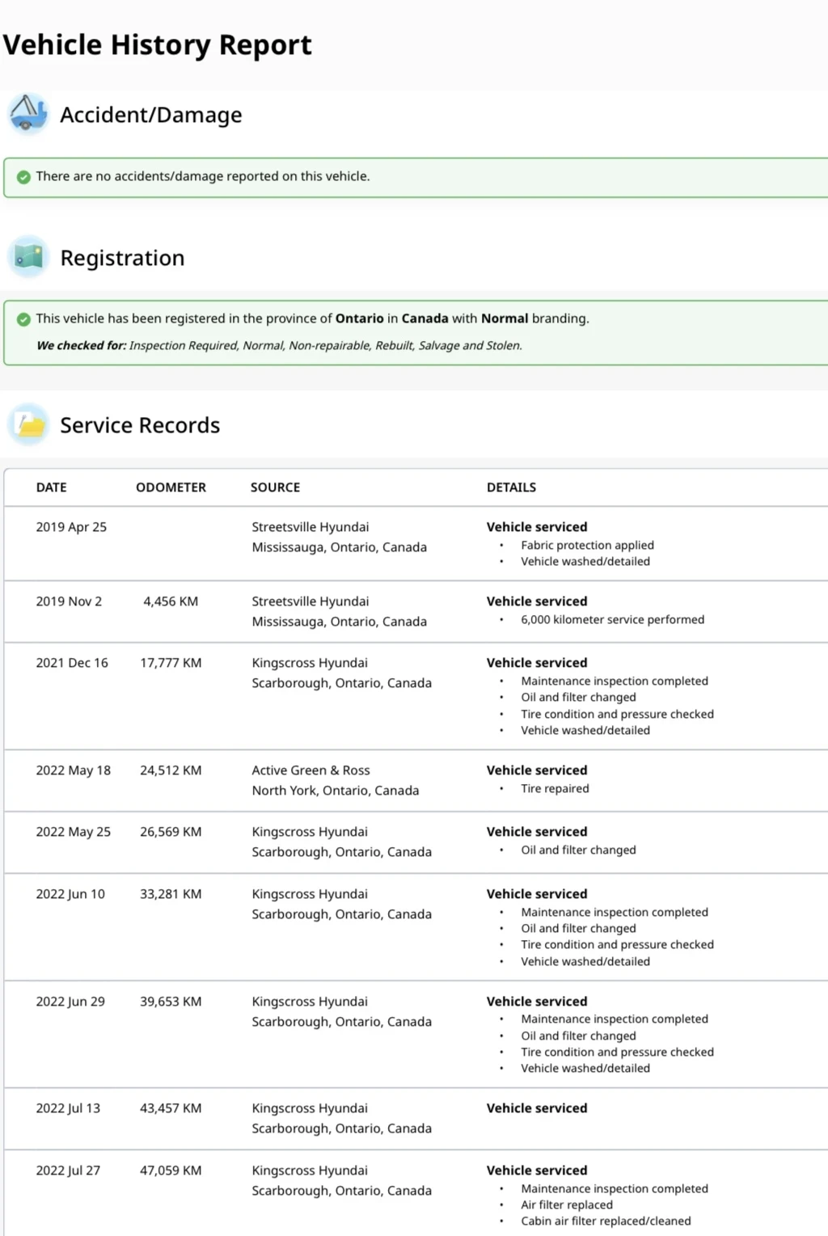Click 'Air filter replaced' service detail
The height and width of the screenshot is (1236, 828).
(566, 1204)
